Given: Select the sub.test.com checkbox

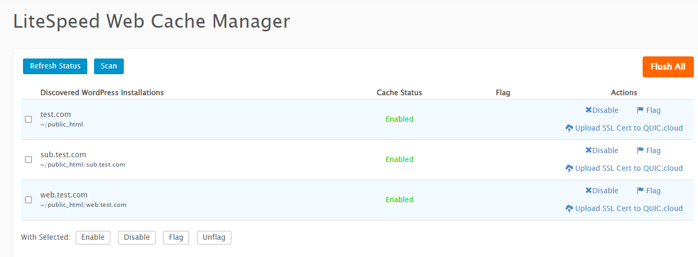Looking at the screenshot, I should [x=29, y=159].
